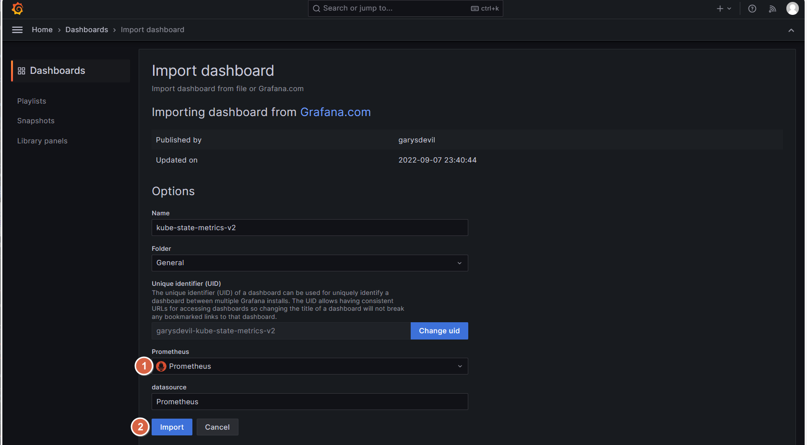Image resolution: width=807 pixels, height=445 pixels.
Task: Open Snapshots in the sidebar
Action: [x=36, y=121]
